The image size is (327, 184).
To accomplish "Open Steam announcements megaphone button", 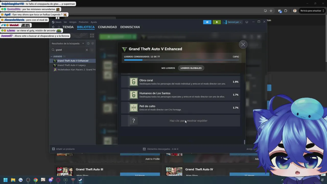I will (207, 22).
